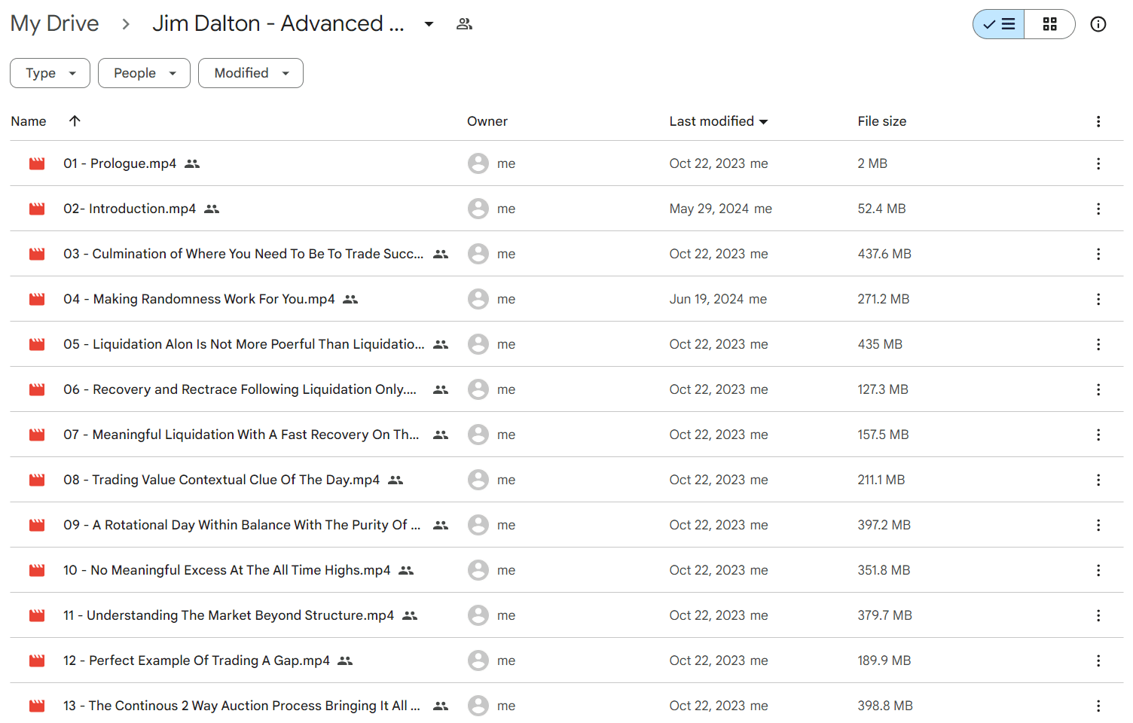Viewport: 1133px width, 723px height.
Task: Open More actions for 08 - Trading Value
Action: 1098,480
